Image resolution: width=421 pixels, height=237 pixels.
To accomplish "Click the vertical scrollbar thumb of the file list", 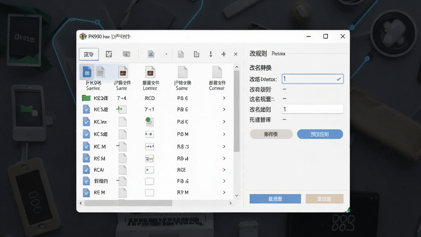I will click(x=236, y=111).
